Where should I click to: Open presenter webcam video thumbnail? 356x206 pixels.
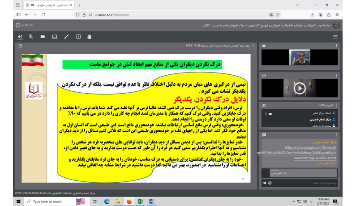coord(300,57)
